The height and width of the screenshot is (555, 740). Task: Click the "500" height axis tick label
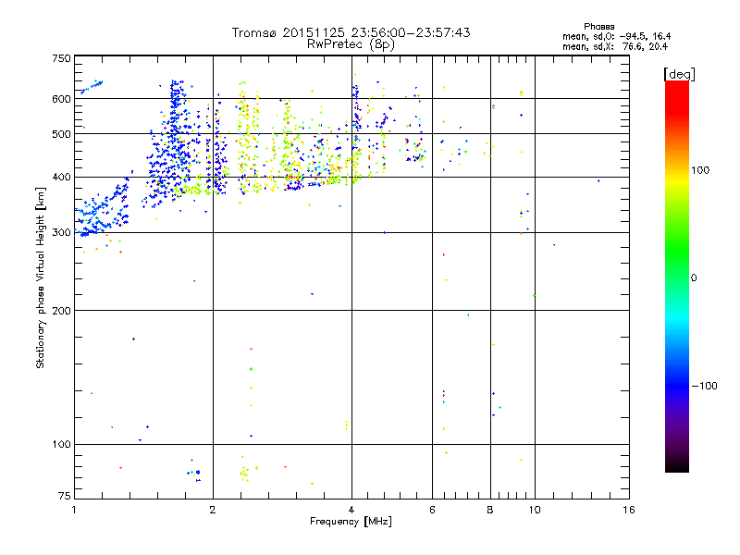pyautogui.click(x=61, y=134)
